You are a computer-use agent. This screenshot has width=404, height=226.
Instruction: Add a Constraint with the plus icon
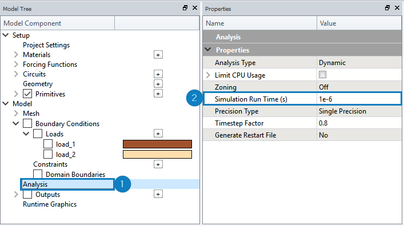pyautogui.click(x=158, y=164)
